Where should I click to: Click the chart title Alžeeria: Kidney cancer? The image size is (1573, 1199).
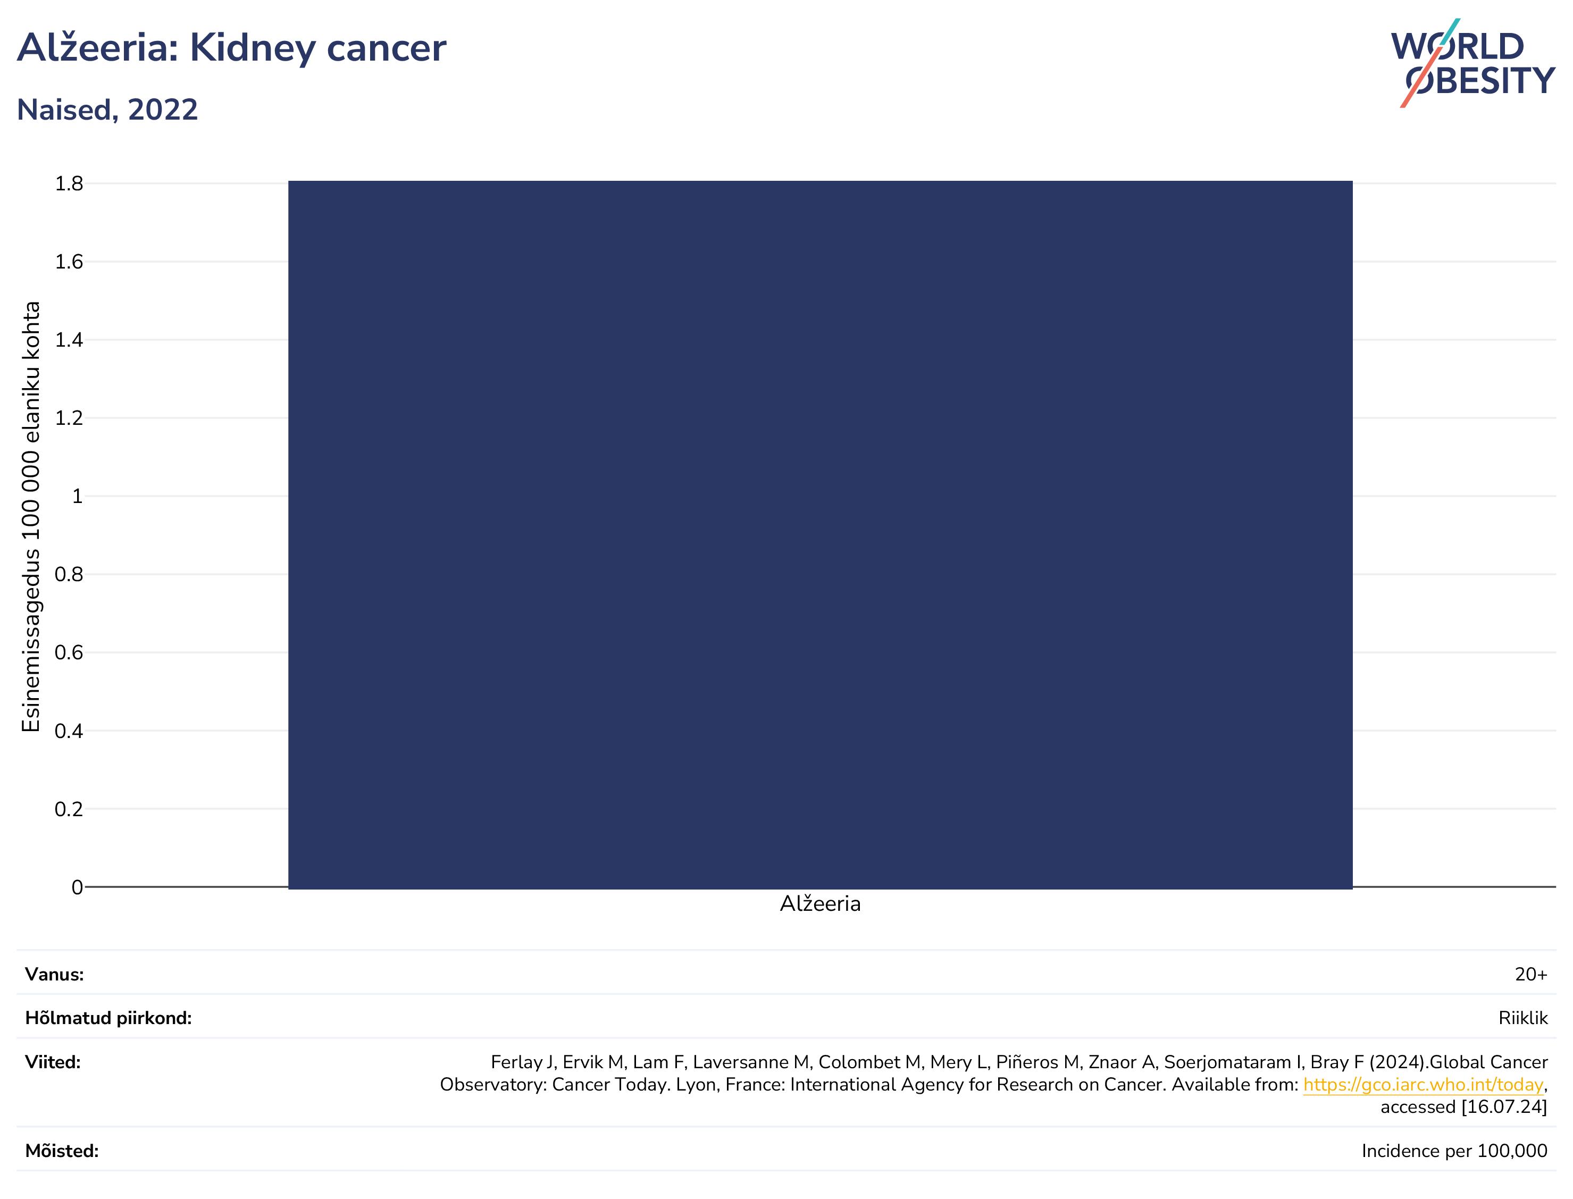click(x=231, y=48)
